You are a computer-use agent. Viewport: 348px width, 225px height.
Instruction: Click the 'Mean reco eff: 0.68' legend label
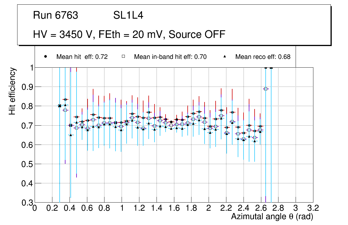tap(263, 57)
